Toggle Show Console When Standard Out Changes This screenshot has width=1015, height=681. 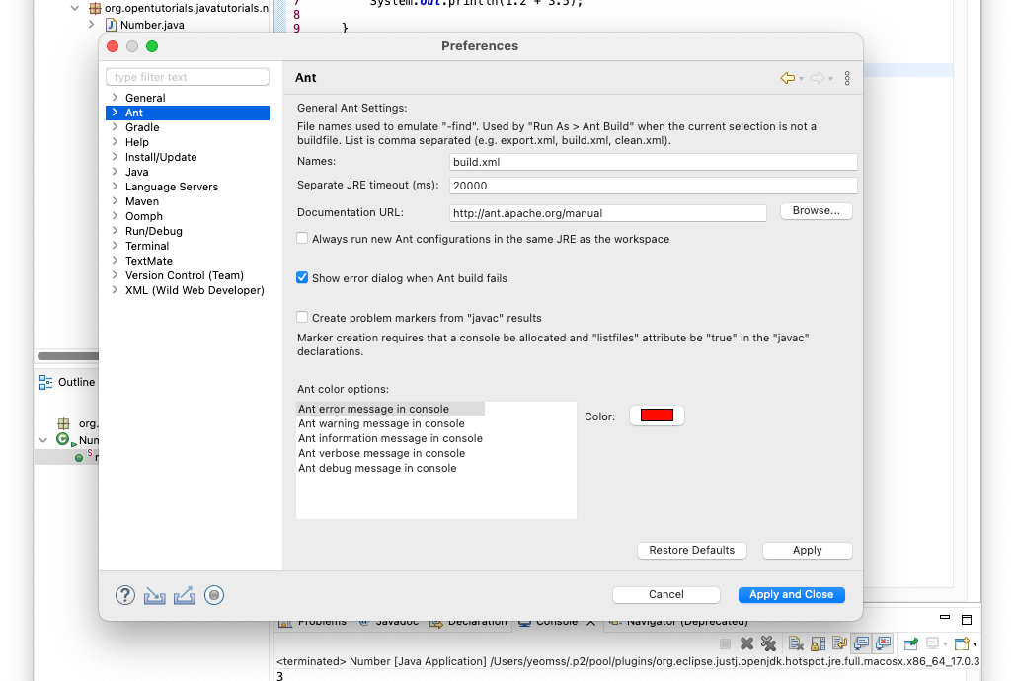[861, 643]
